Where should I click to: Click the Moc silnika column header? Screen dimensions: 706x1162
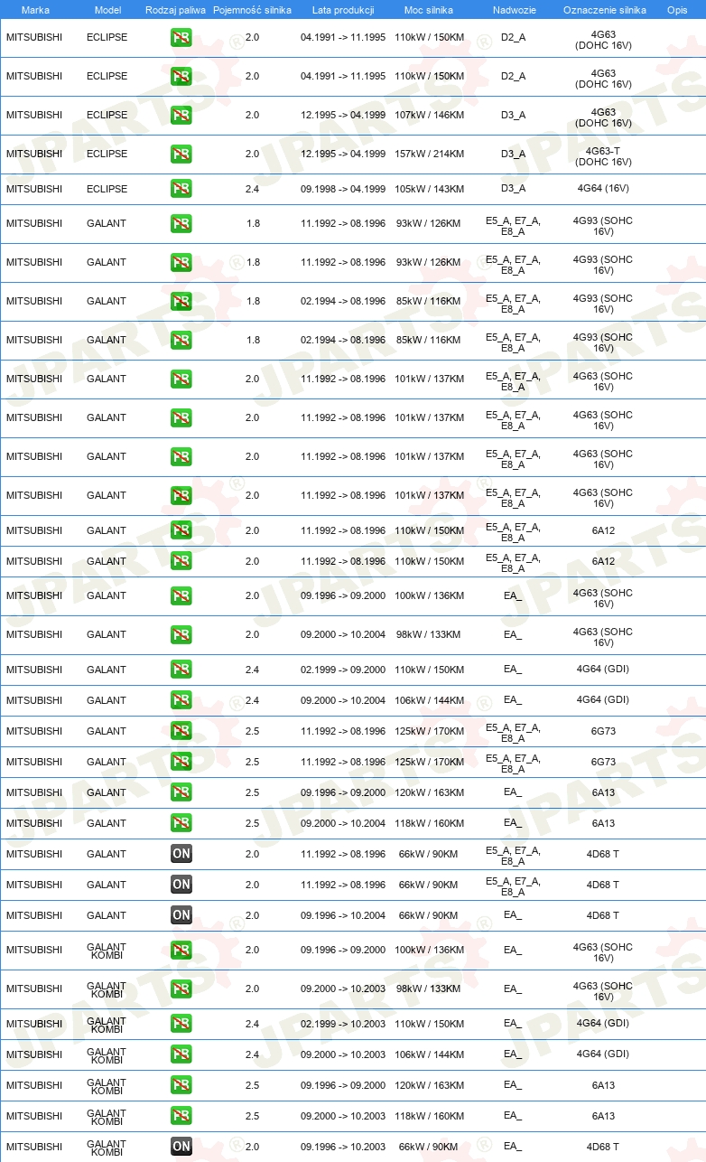[429, 10]
